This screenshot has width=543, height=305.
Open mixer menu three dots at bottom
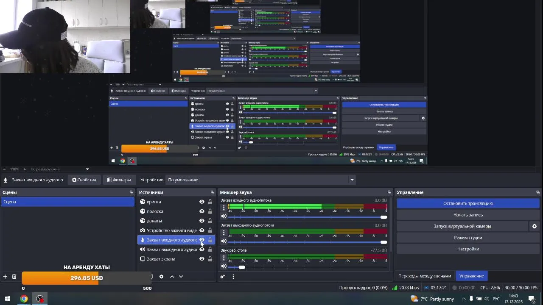[233, 277]
